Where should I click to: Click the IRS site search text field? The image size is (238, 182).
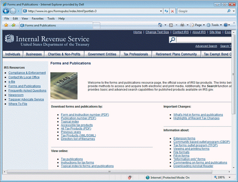coord(204,40)
